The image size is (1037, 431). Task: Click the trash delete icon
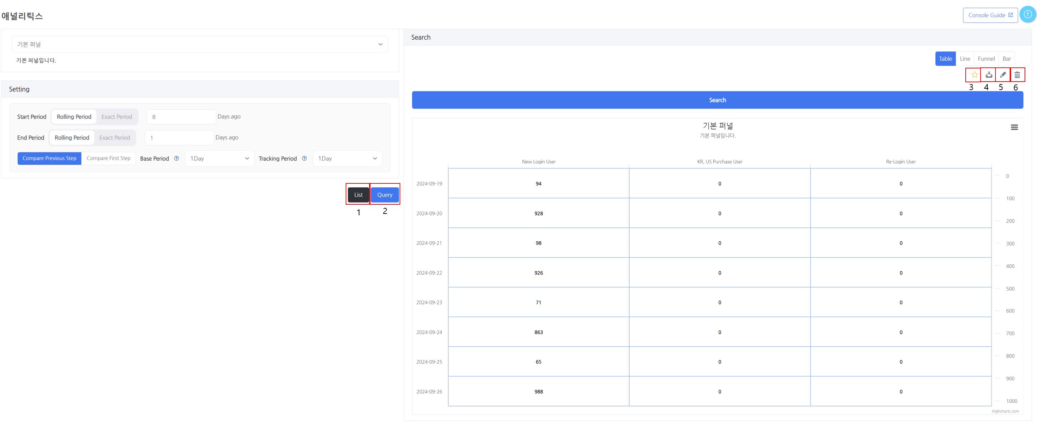(1017, 75)
